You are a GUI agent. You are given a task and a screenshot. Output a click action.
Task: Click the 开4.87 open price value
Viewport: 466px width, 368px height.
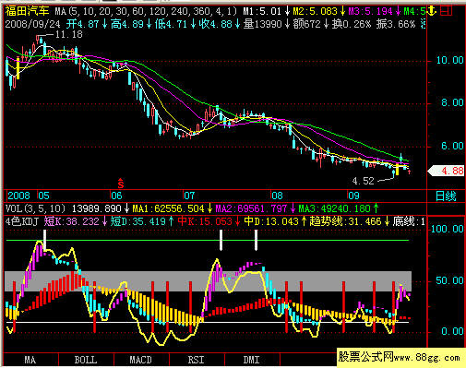(83, 24)
